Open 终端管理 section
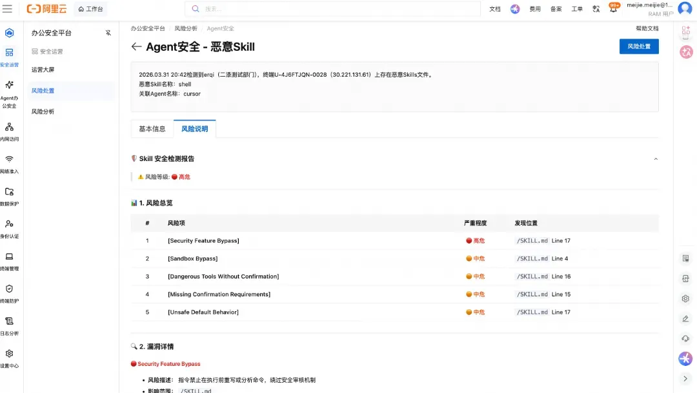The height and width of the screenshot is (393, 697). click(x=9, y=262)
